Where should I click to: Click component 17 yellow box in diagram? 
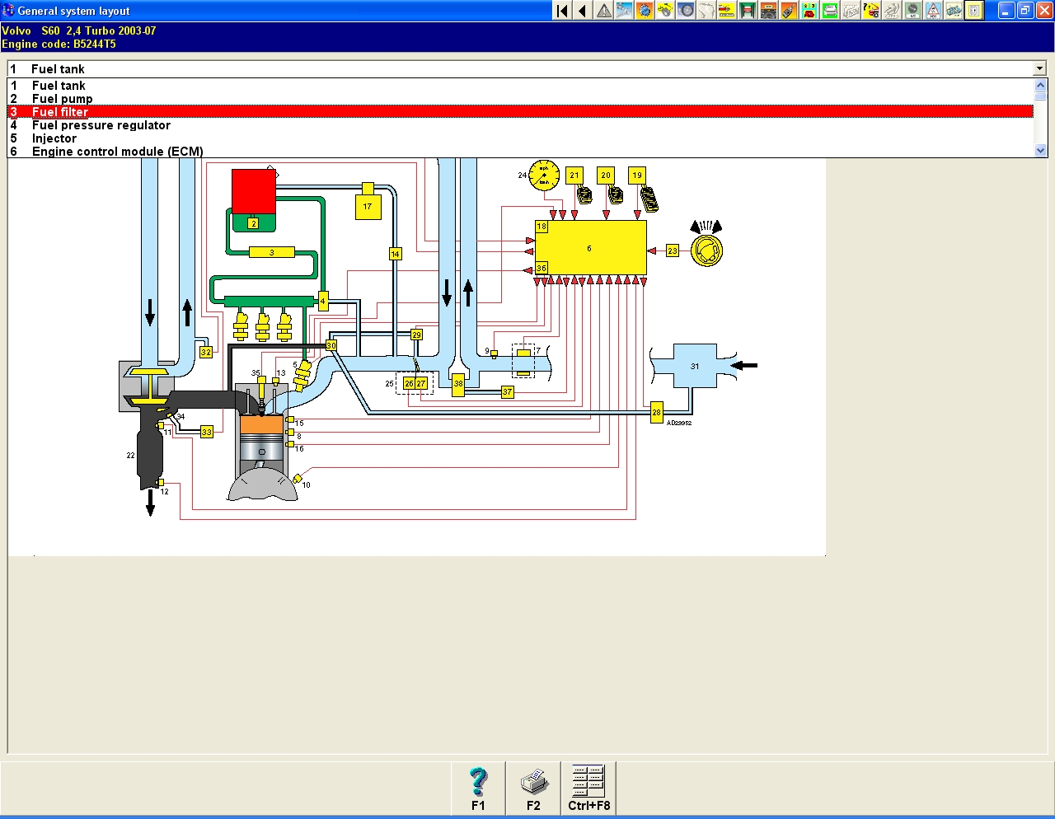tap(368, 207)
